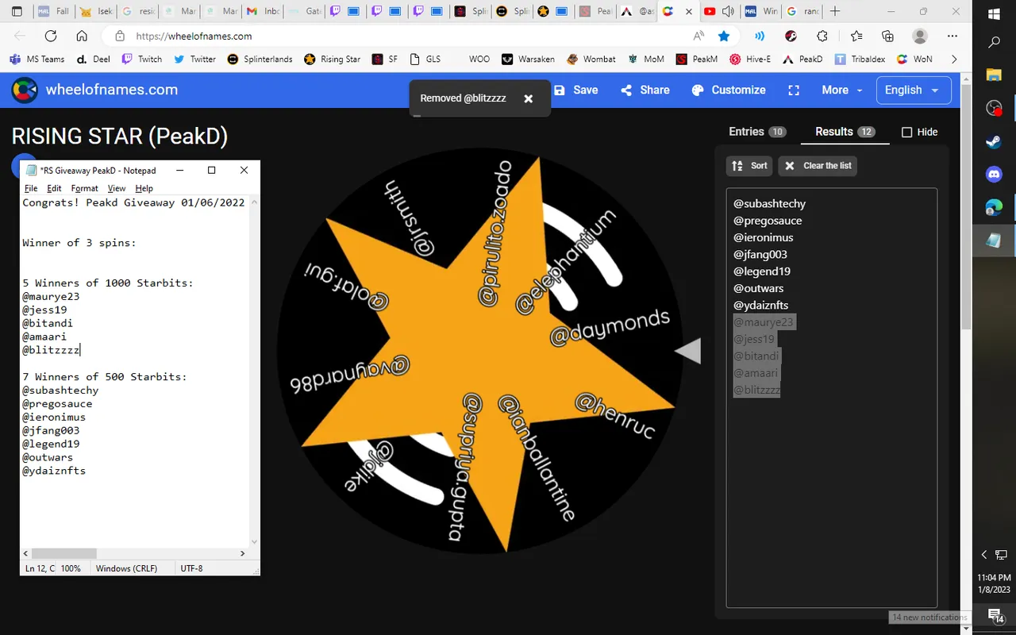Image resolution: width=1016 pixels, height=635 pixels.
Task: Open File Explorer from taskbar
Action: 994,75
